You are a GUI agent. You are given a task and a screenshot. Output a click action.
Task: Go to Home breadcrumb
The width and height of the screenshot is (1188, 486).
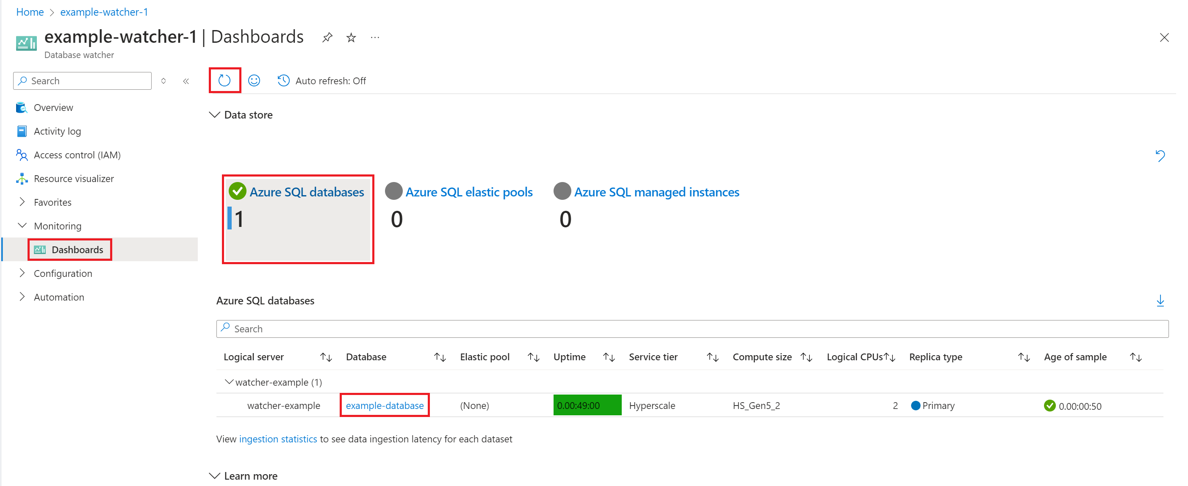30,12
